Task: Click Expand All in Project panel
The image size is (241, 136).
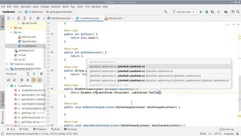Action: pyautogui.click(x=24, y=18)
